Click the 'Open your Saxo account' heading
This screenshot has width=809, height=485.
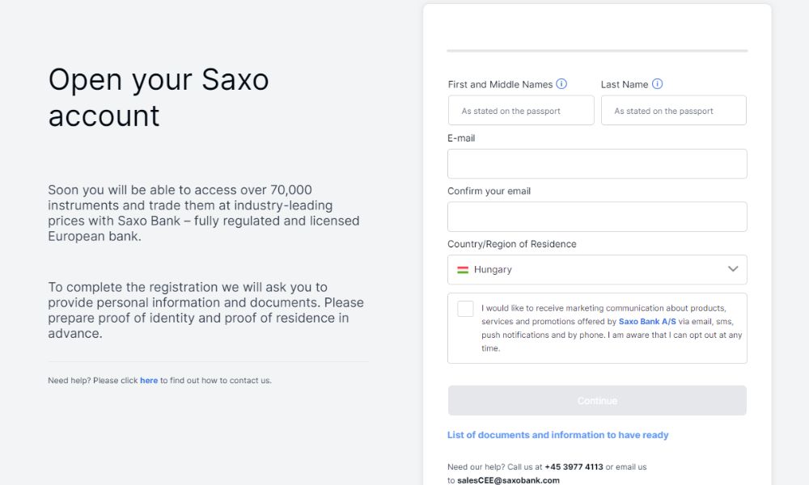click(x=159, y=98)
